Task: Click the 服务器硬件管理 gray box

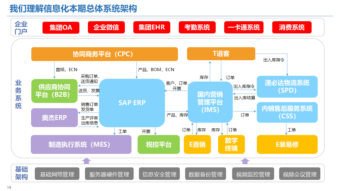Action: click(109, 174)
